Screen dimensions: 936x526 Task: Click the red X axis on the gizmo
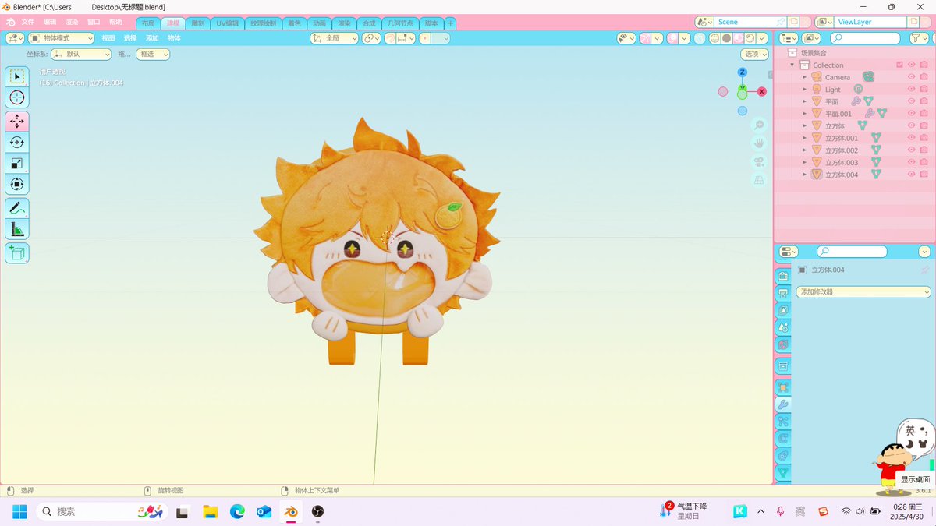762,91
